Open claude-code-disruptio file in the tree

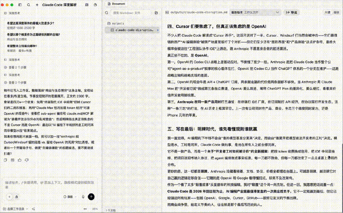click(133, 30)
